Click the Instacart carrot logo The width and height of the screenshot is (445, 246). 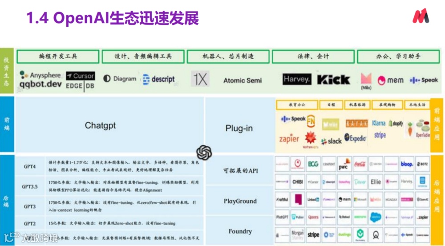pos(409,129)
